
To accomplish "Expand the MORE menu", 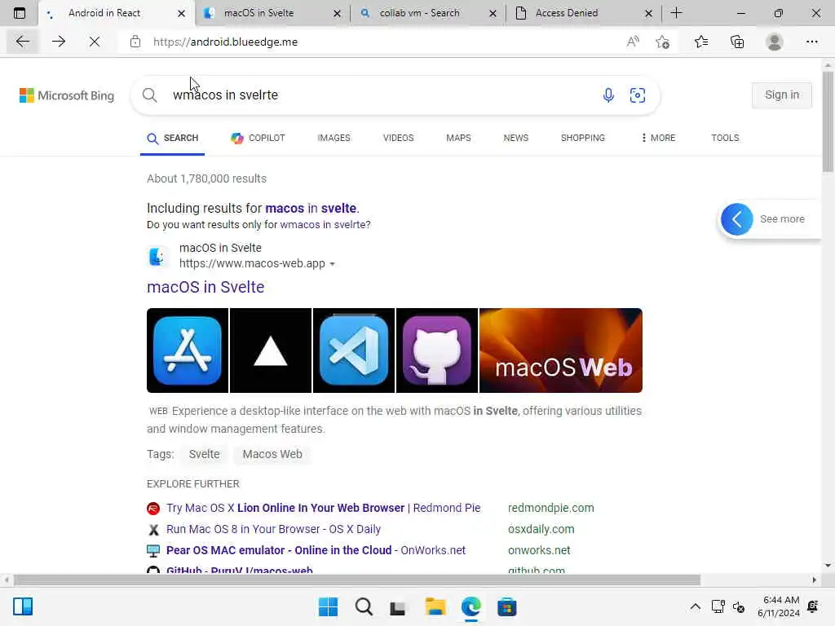I will point(659,138).
